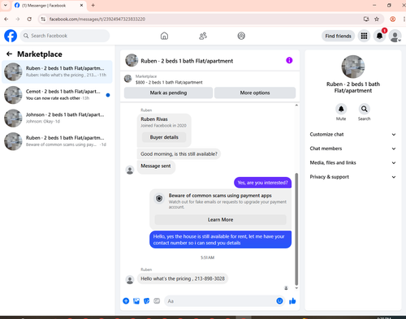Open site information icon in address bar

coord(43,19)
